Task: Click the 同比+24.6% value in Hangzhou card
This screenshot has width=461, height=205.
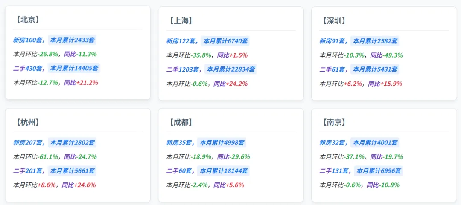Action: [79, 185]
